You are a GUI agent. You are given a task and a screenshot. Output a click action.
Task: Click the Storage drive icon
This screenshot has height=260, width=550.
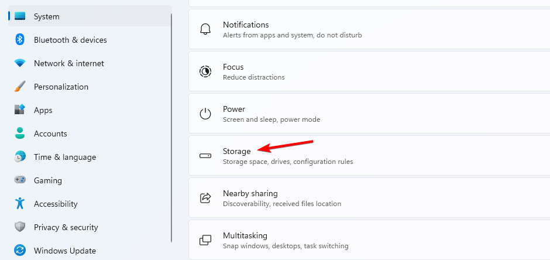205,155
